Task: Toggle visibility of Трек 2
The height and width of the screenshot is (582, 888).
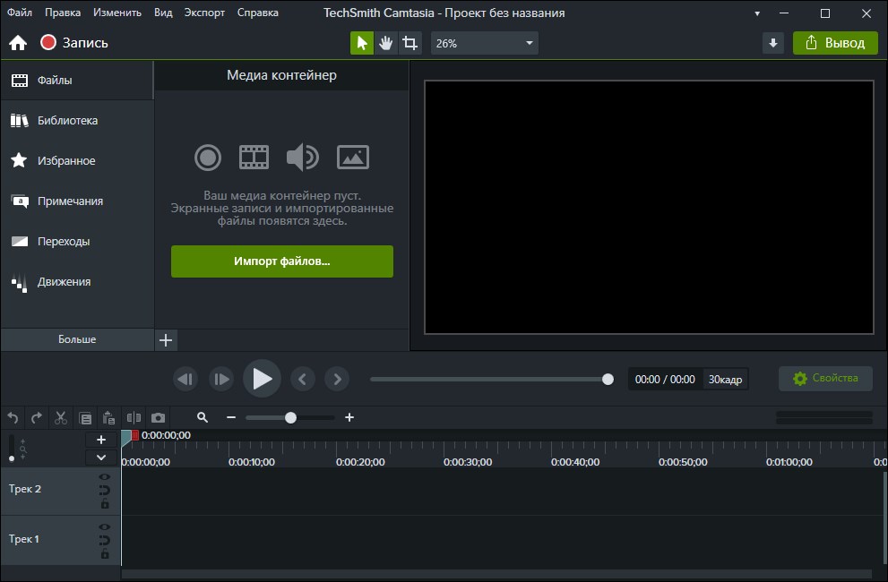Action: click(x=106, y=477)
